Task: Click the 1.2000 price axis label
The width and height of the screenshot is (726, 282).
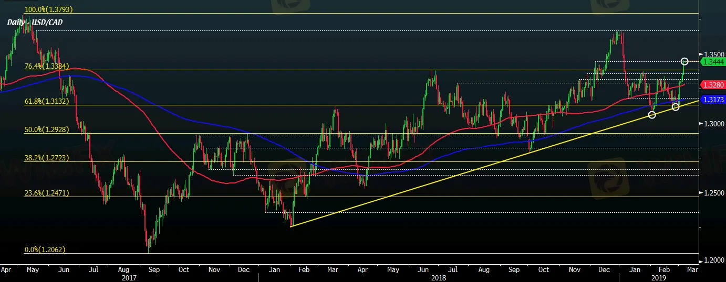Action: pos(713,261)
